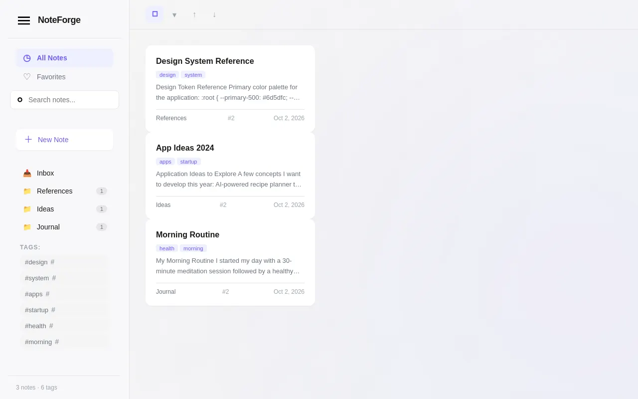Click the system tag chip on the card
Viewport: 638px width, 399px height.
[x=193, y=75]
